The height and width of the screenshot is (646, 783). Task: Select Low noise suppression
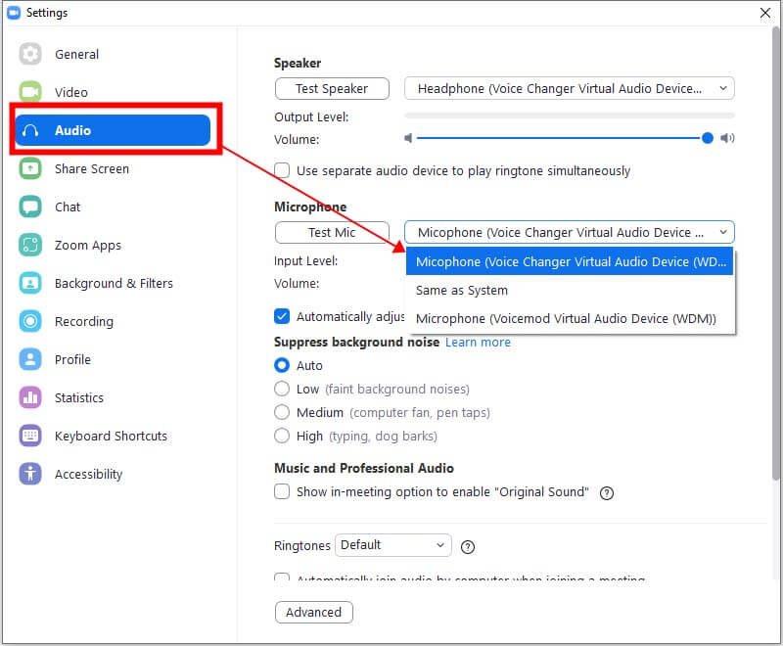click(282, 389)
